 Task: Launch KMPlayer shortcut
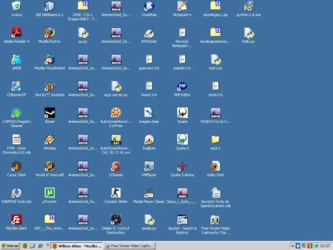coord(149,169)
